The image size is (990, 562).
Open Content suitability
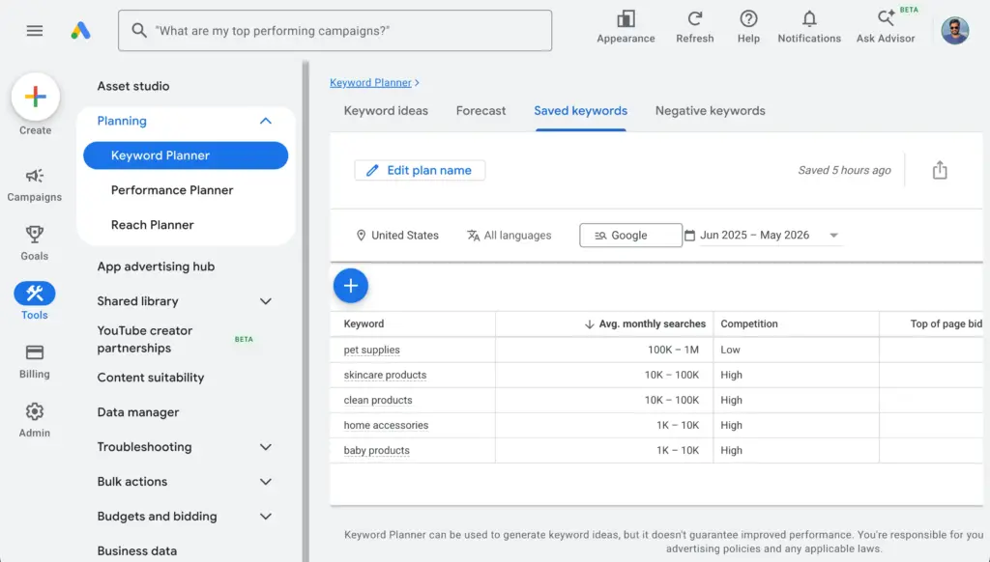tap(151, 378)
